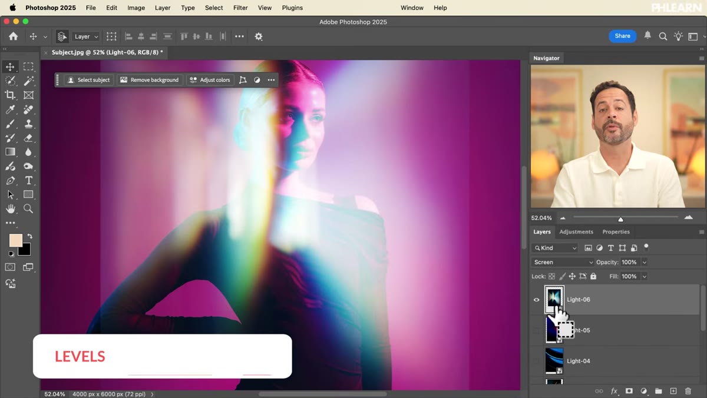The width and height of the screenshot is (707, 398).
Task: Switch to the Adjustments tab
Action: (x=576, y=232)
